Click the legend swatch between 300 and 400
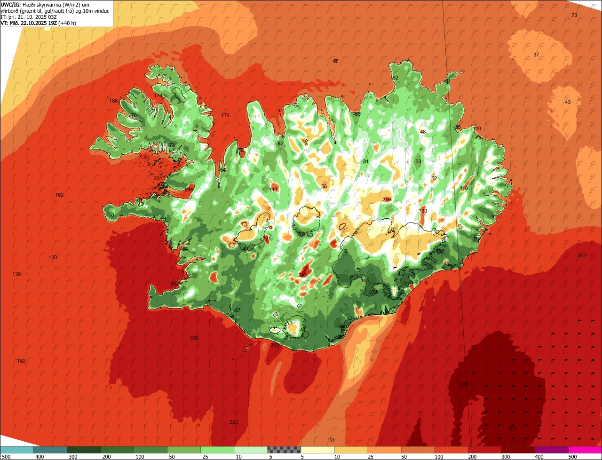The height and width of the screenshot is (460, 602). [x=518, y=450]
